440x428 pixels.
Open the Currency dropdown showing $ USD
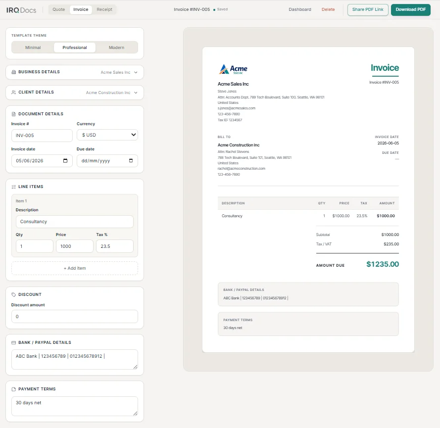[107, 135]
